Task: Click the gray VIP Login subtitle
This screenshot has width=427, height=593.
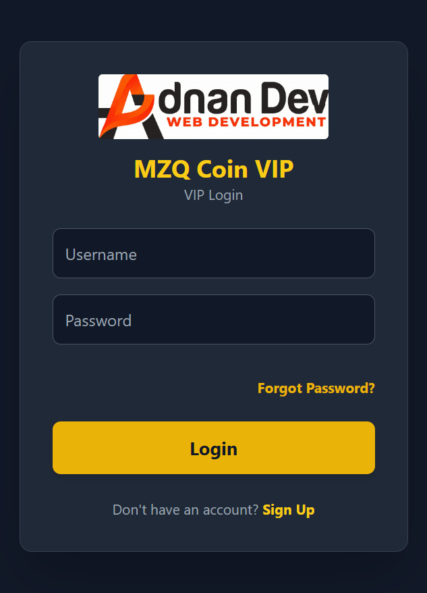Action: pos(213,195)
